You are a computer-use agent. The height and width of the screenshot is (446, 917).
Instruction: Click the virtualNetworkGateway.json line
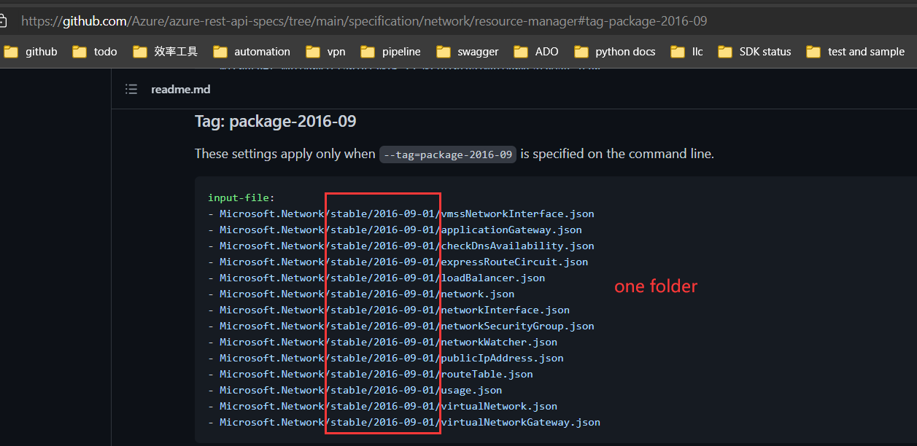(404, 422)
